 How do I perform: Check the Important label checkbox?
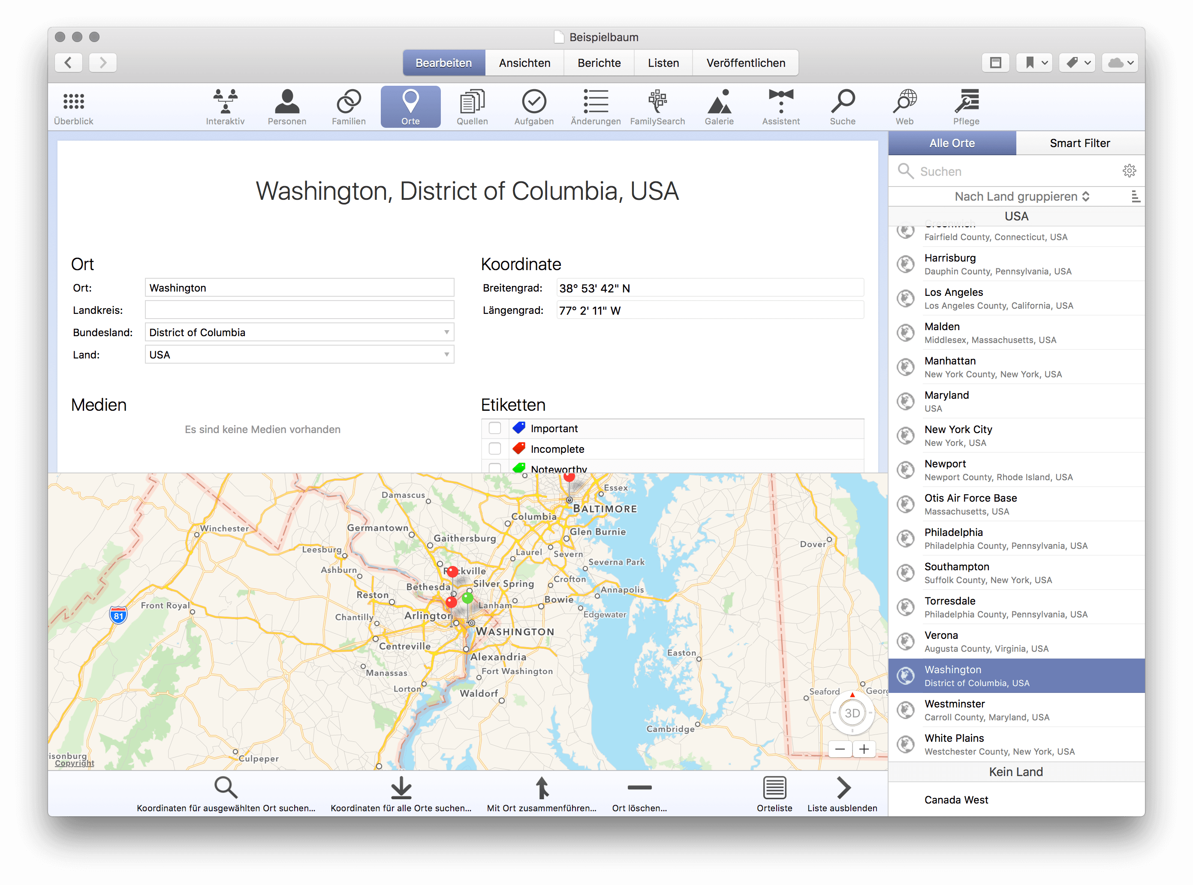[x=495, y=428]
